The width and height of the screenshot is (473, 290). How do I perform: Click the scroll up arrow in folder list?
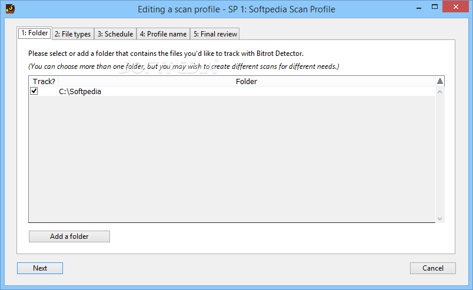click(439, 92)
